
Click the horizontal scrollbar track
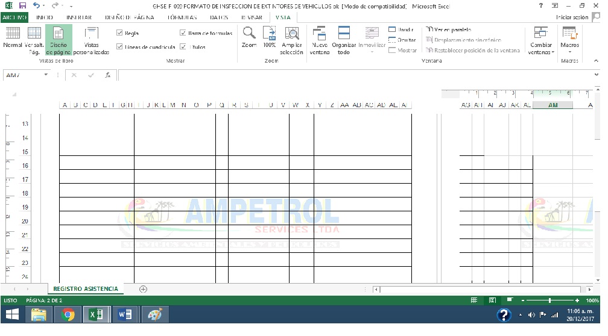tap(481, 289)
